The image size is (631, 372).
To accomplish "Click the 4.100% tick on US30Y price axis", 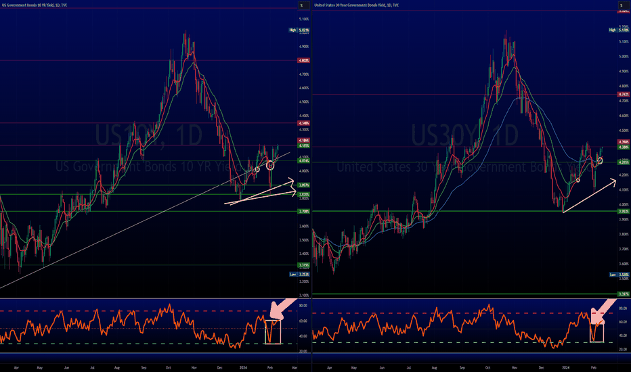I will coord(624,190).
